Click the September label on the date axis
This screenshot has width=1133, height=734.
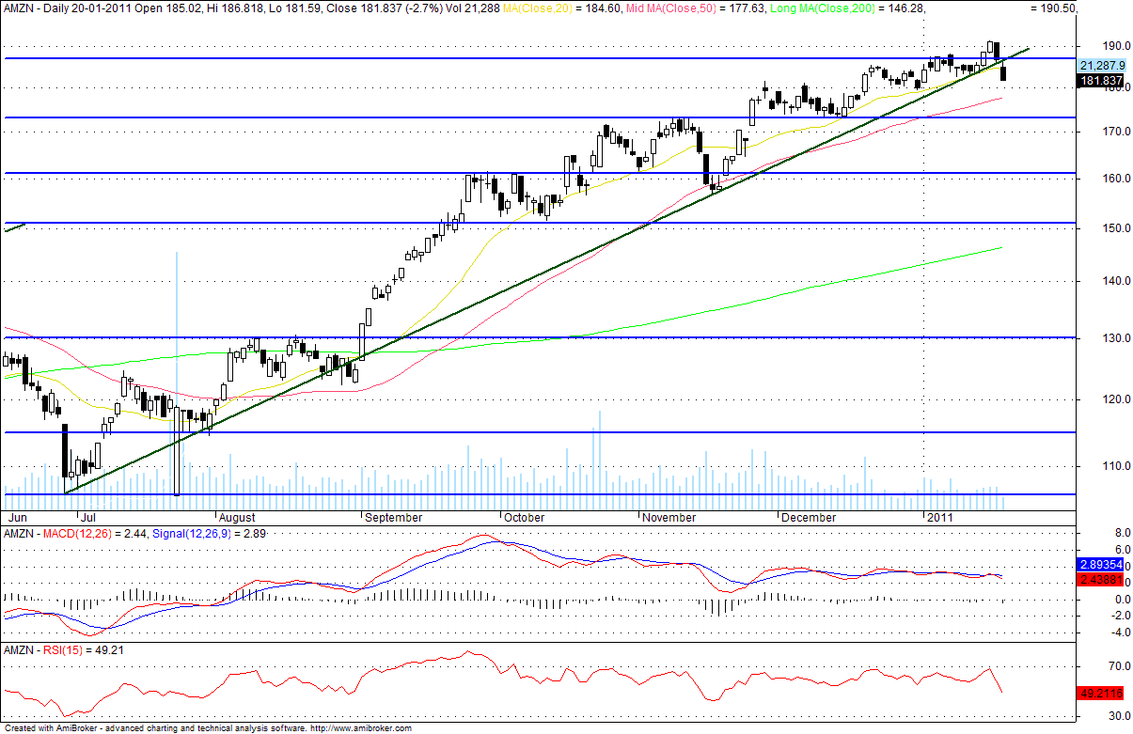393,518
